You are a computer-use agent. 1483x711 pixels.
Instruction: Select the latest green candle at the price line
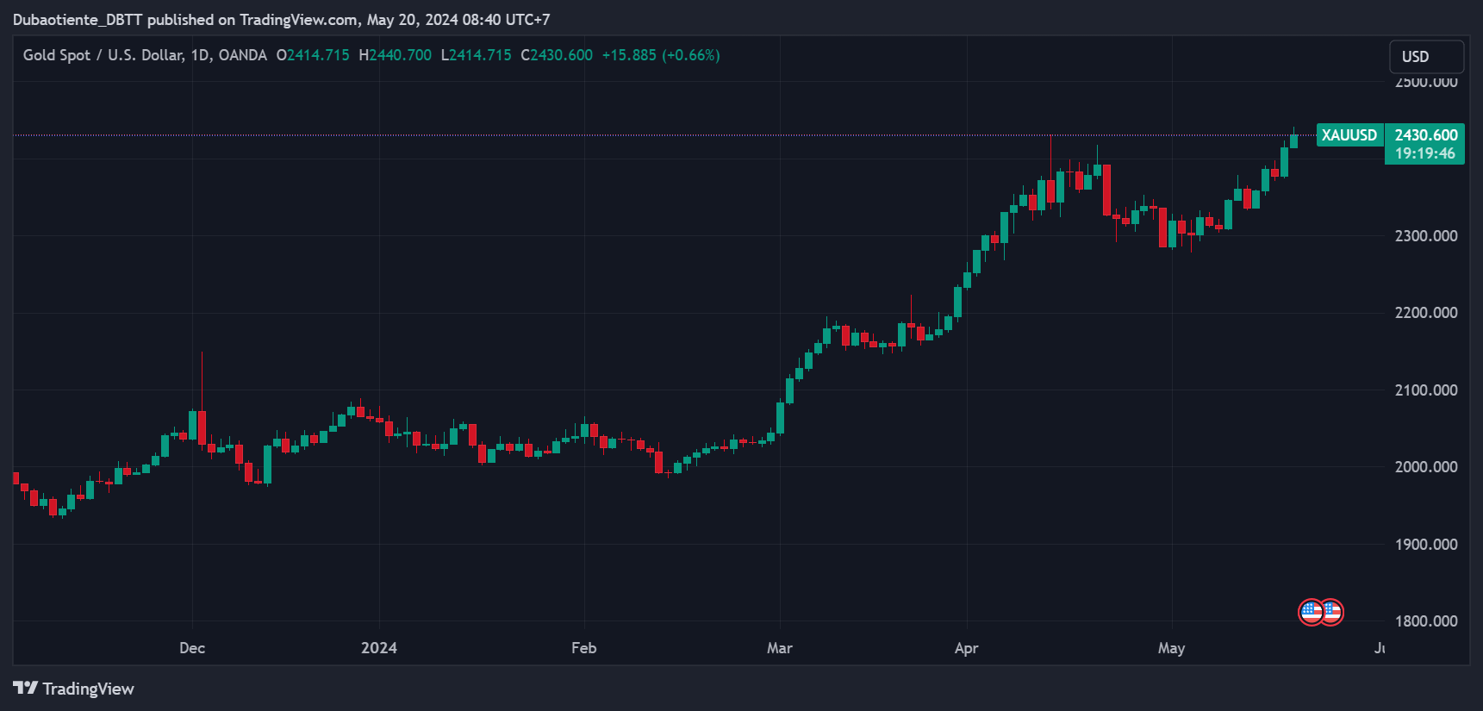click(x=1293, y=140)
